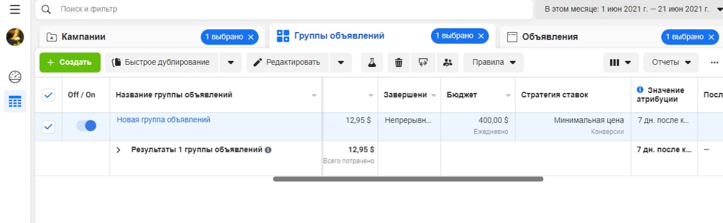This screenshot has width=723, height=223.
Task: Open the Отчеты dropdown
Action: click(671, 63)
